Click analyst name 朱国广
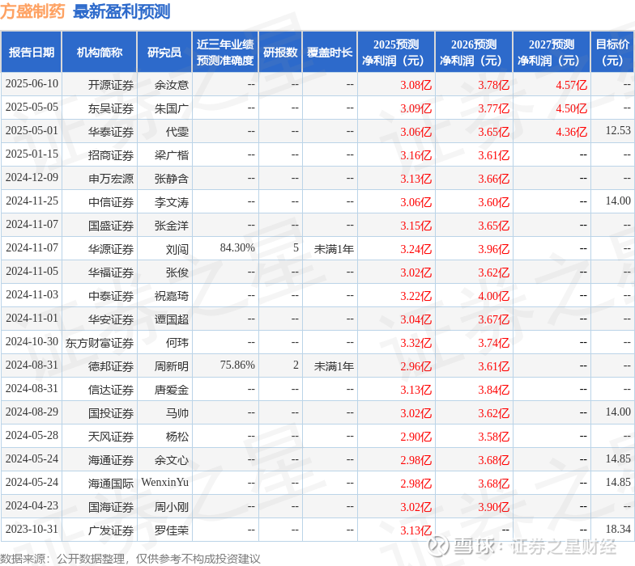Screen dimensions: 635x566 (x=172, y=108)
